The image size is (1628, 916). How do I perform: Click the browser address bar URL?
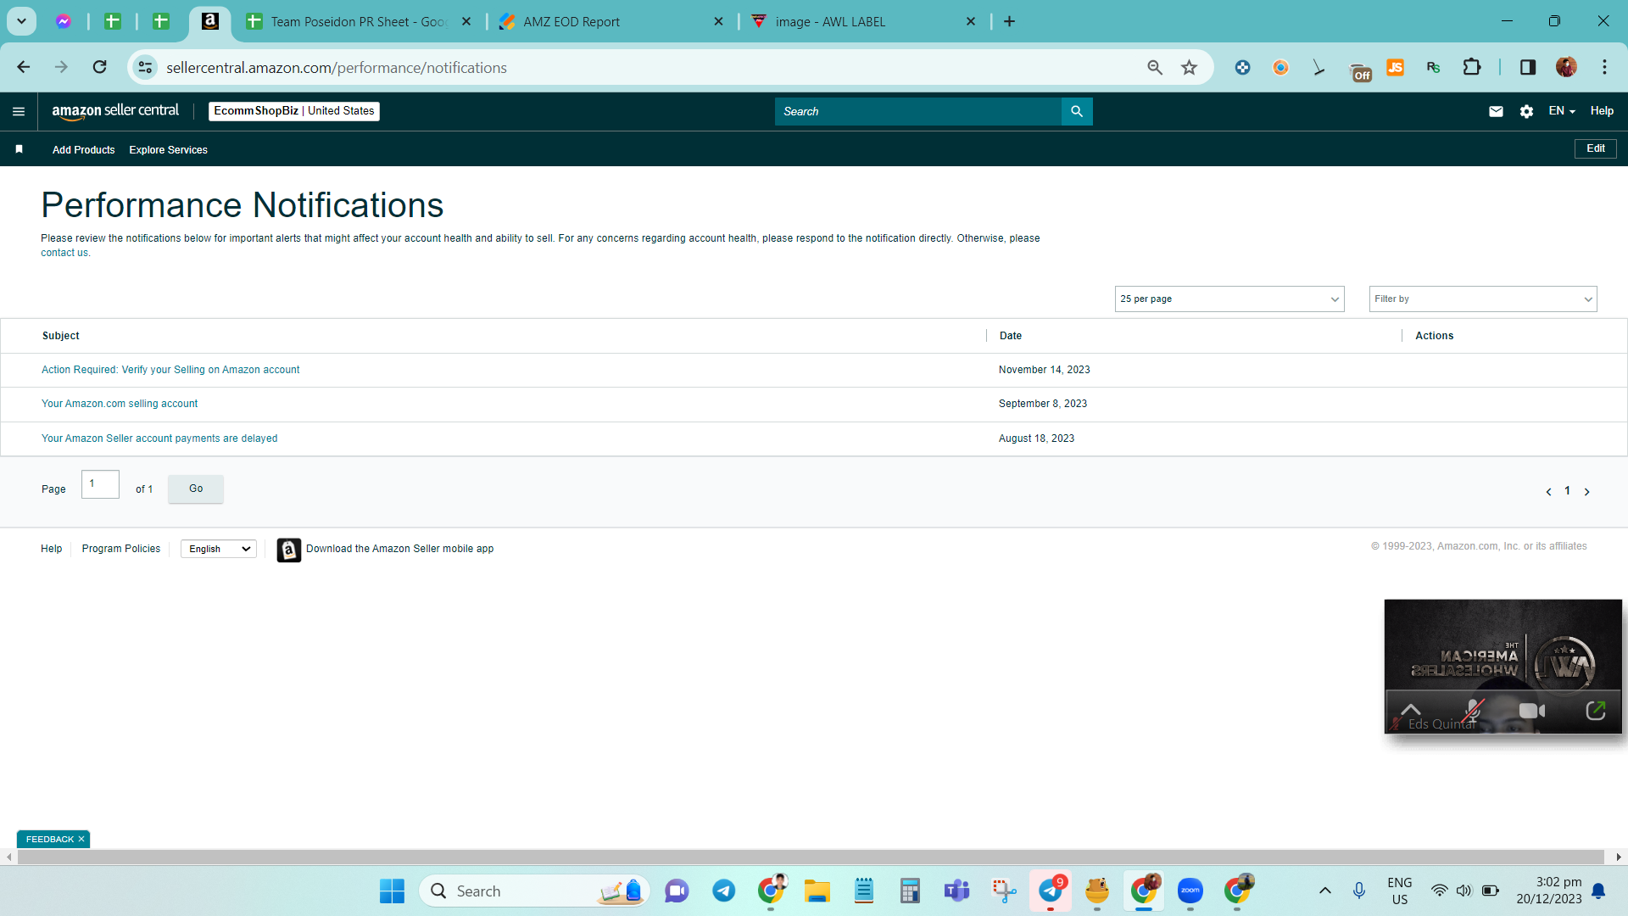click(x=337, y=68)
